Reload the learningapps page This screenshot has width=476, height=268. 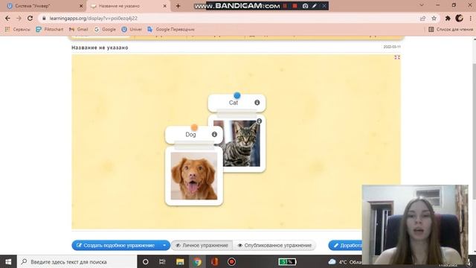click(x=30, y=18)
